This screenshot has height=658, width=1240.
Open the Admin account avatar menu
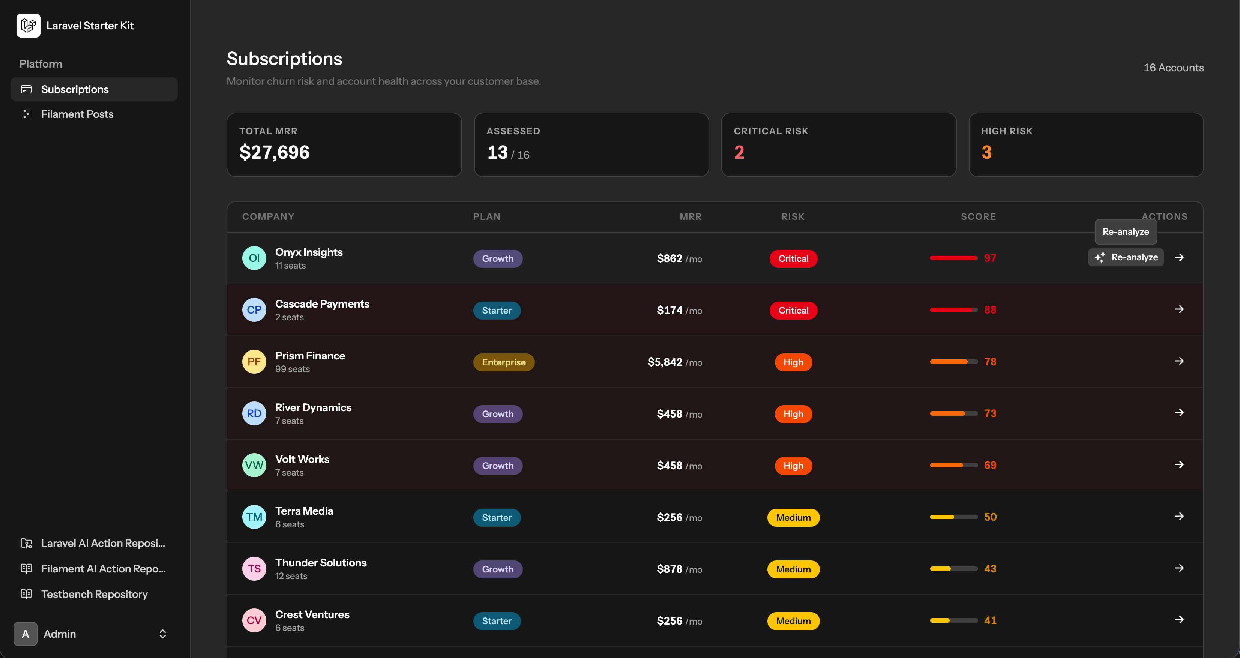point(26,634)
